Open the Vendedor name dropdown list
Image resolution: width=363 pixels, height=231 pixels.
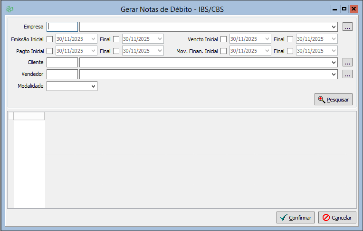334,74
